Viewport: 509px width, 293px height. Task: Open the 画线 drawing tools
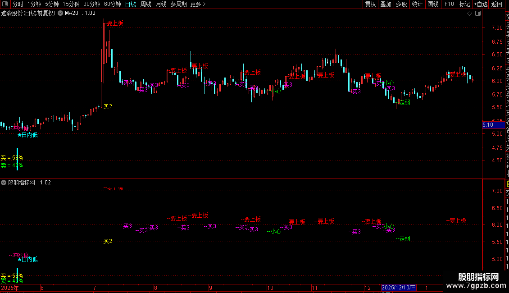coord(433,4)
